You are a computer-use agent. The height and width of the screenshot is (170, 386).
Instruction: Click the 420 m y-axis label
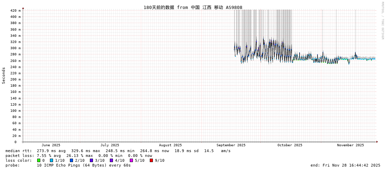click(15, 10)
